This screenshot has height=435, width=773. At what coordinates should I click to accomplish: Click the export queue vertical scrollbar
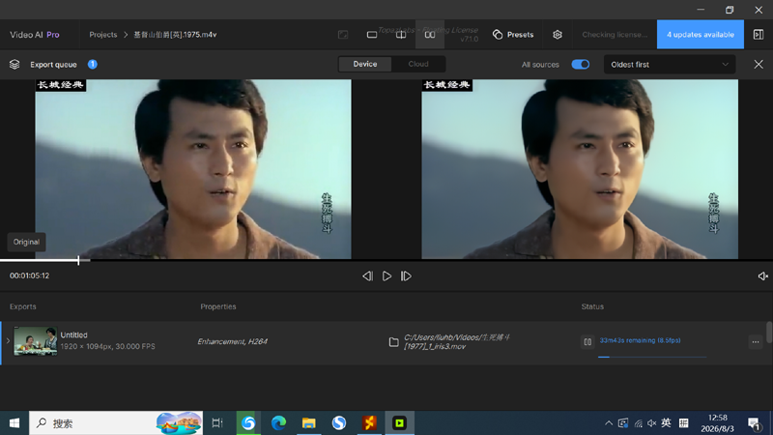point(769,332)
